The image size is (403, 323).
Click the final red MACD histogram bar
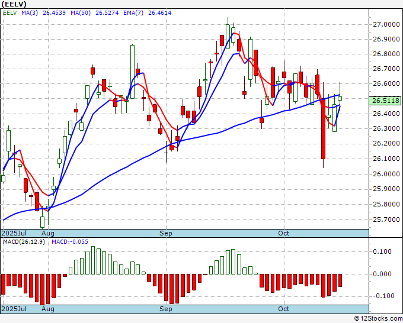[x=340, y=280]
